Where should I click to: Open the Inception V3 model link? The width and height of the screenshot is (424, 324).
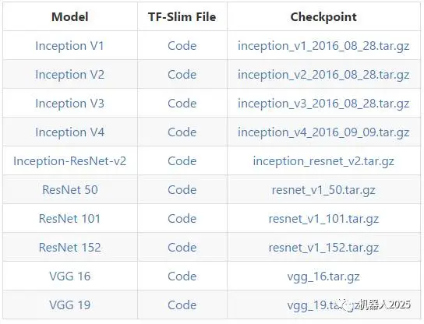70,104
